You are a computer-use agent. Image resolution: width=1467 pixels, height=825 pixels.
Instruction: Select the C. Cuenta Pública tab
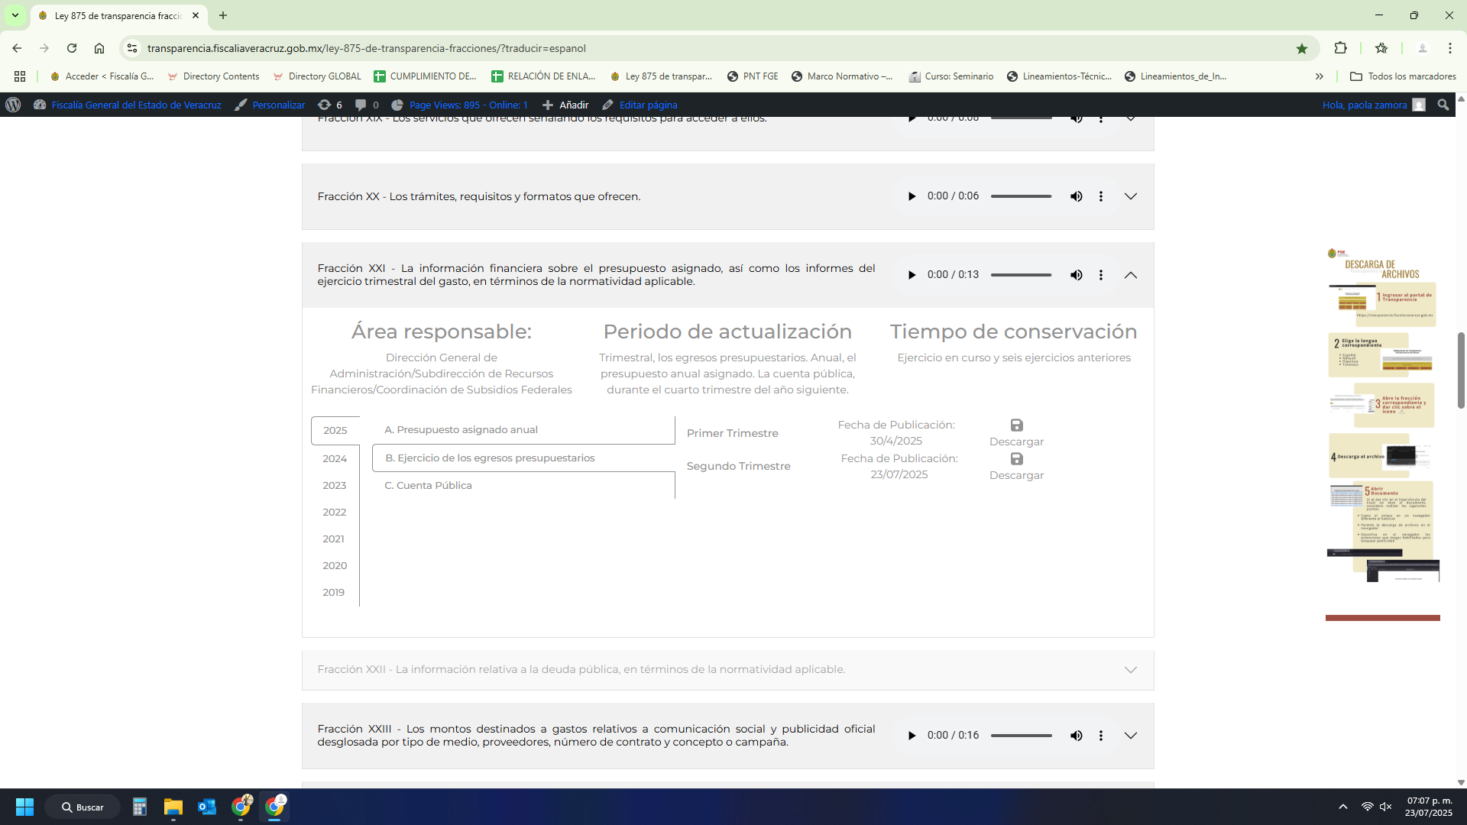click(428, 485)
